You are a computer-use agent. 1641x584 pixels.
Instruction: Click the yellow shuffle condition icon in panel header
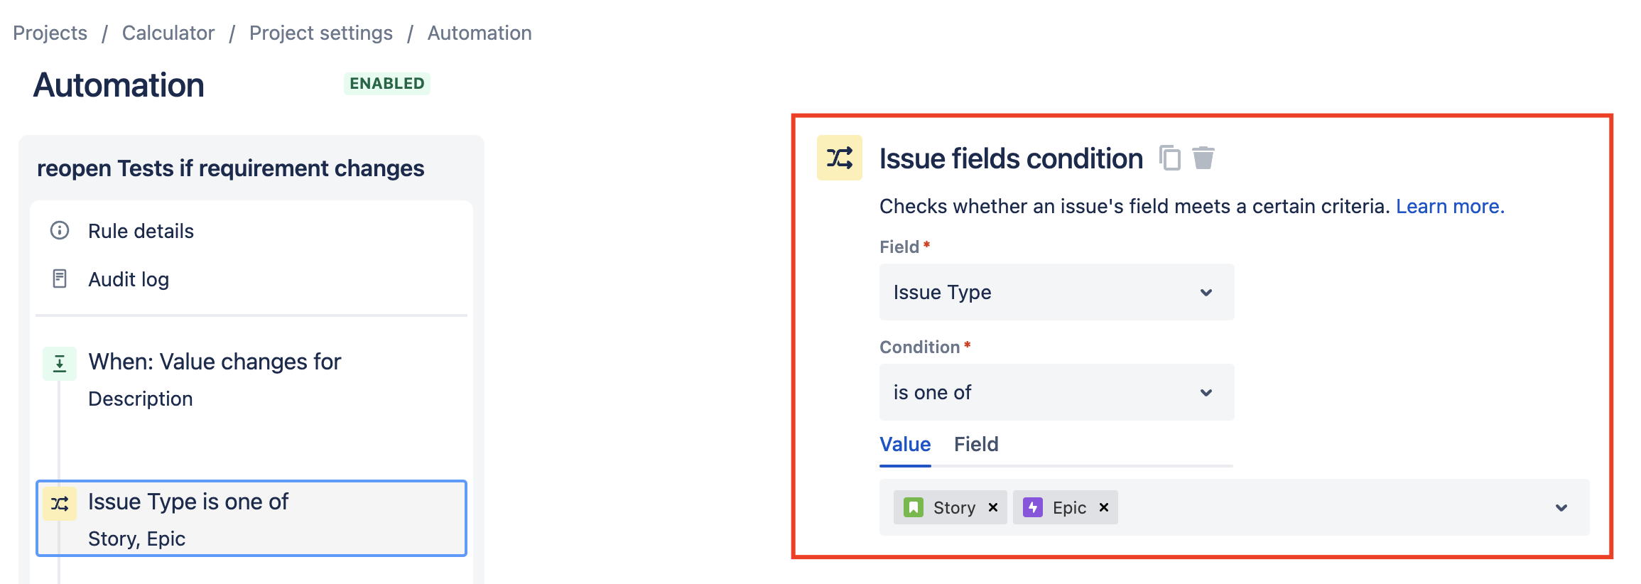coord(839,158)
